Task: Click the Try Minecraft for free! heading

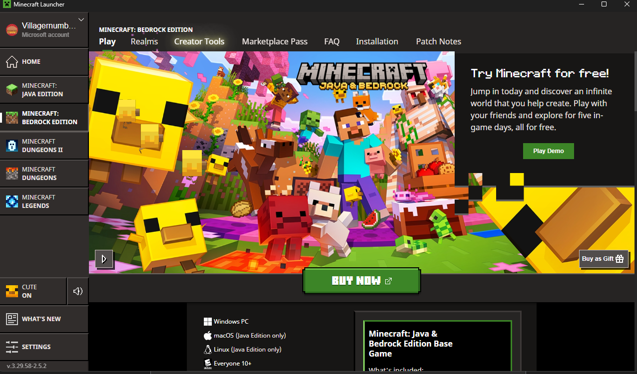Action: 540,74
